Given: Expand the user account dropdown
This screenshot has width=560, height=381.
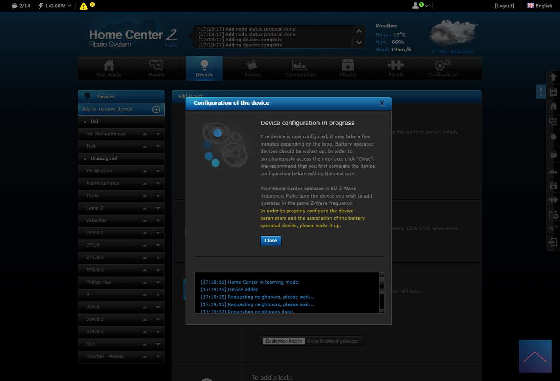Looking at the screenshot, I should [x=420, y=6].
